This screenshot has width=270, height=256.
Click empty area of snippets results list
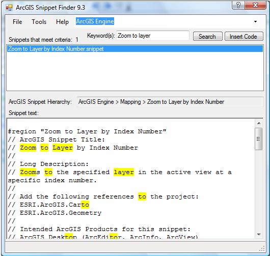tap(135, 71)
